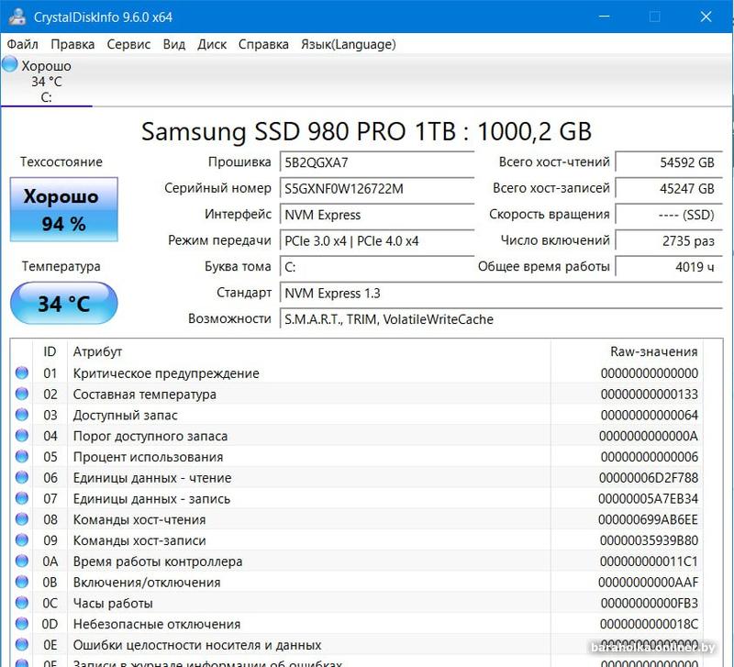
Task: Click the CrystalDiskInfo app icon in title bar
Action: 17,17
